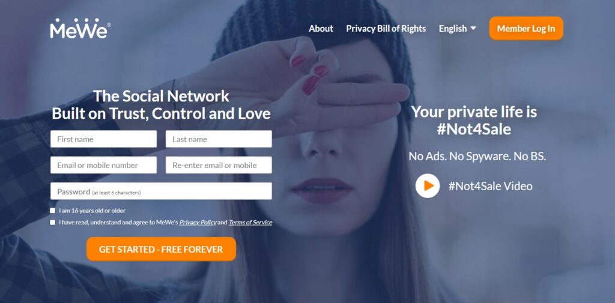Open the English language dropdown
The width and height of the screenshot is (615, 303).
click(457, 29)
